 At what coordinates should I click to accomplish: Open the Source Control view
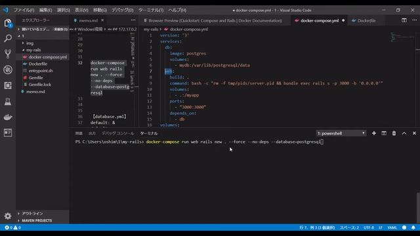click(x=8, y=54)
